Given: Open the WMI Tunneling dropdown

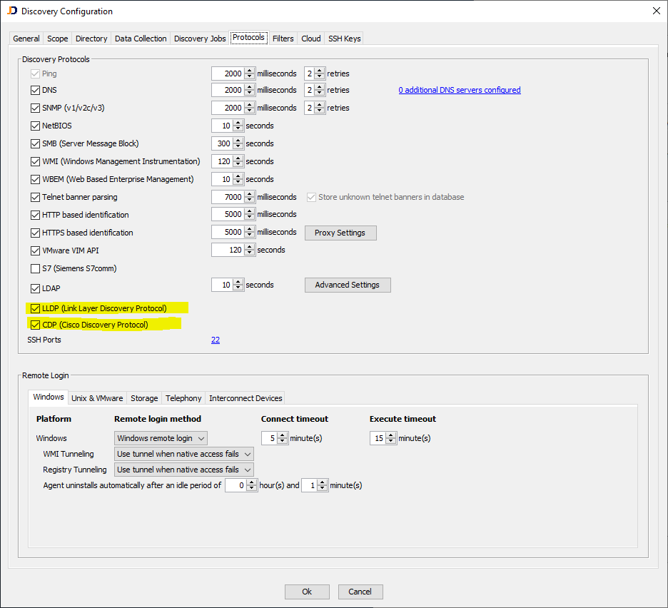Looking at the screenshot, I should coord(246,453).
